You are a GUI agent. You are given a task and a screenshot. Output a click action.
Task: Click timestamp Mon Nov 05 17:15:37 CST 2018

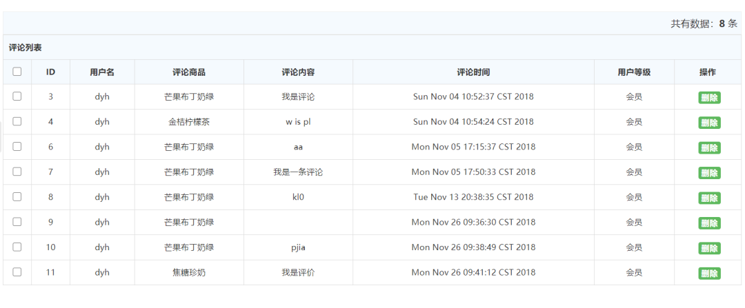473,147
